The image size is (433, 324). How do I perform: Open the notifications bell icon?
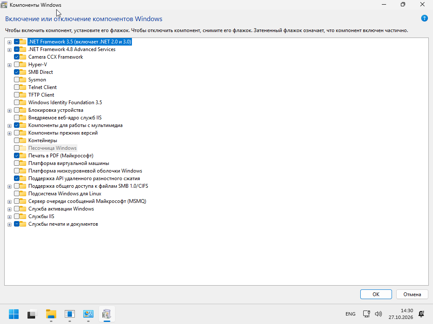422,314
